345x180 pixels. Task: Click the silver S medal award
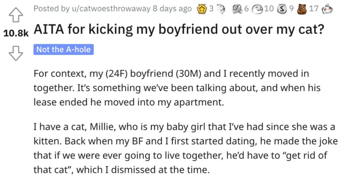point(282,9)
